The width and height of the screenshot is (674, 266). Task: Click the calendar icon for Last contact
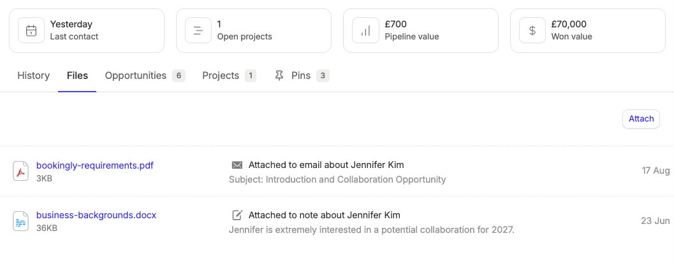31,31
